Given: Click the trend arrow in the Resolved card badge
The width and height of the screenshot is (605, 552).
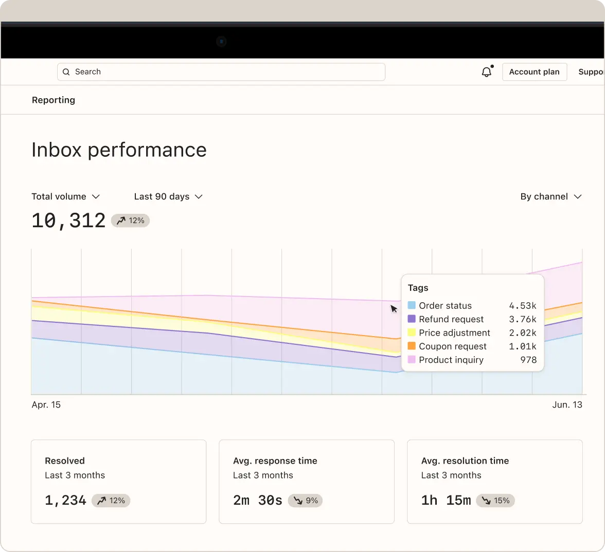Looking at the screenshot, I should coord(102,500).
